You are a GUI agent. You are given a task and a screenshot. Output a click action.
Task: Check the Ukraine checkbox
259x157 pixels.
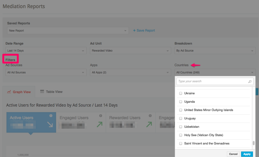click(181, 93)
